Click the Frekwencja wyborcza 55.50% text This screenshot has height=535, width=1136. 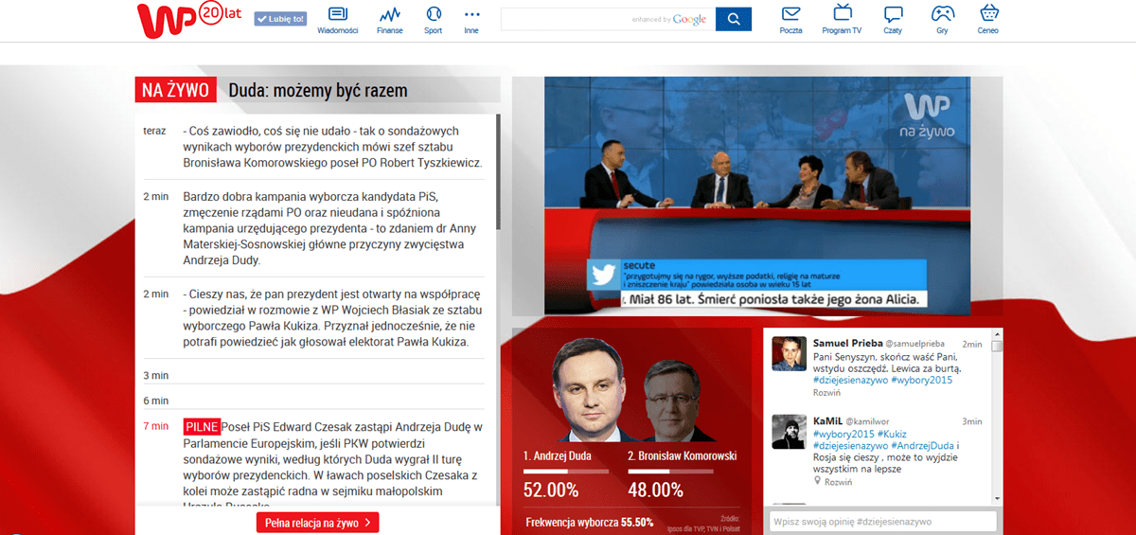point(589,522)
